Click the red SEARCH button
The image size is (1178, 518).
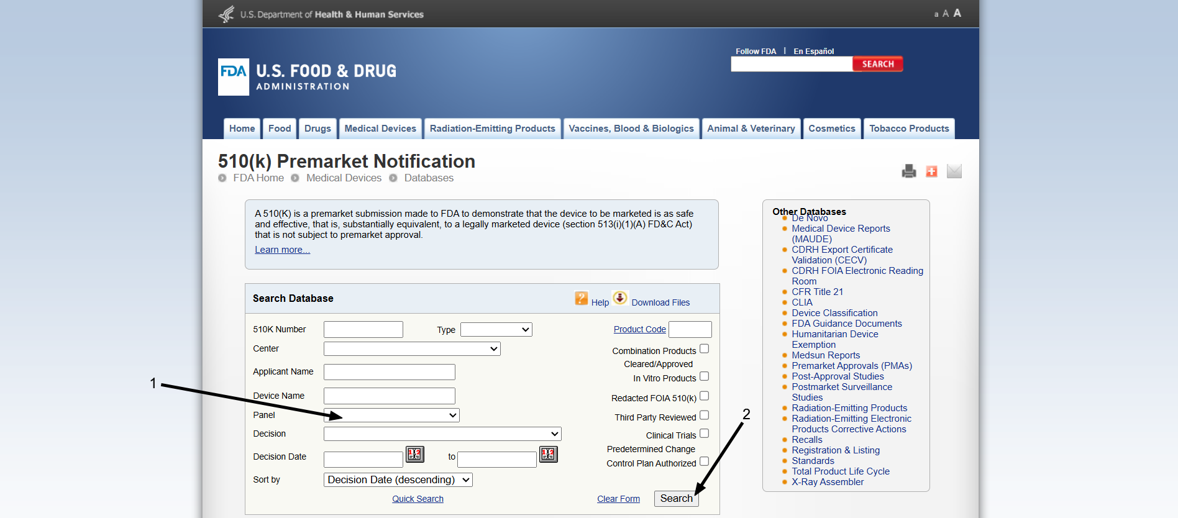coord(878,64)
